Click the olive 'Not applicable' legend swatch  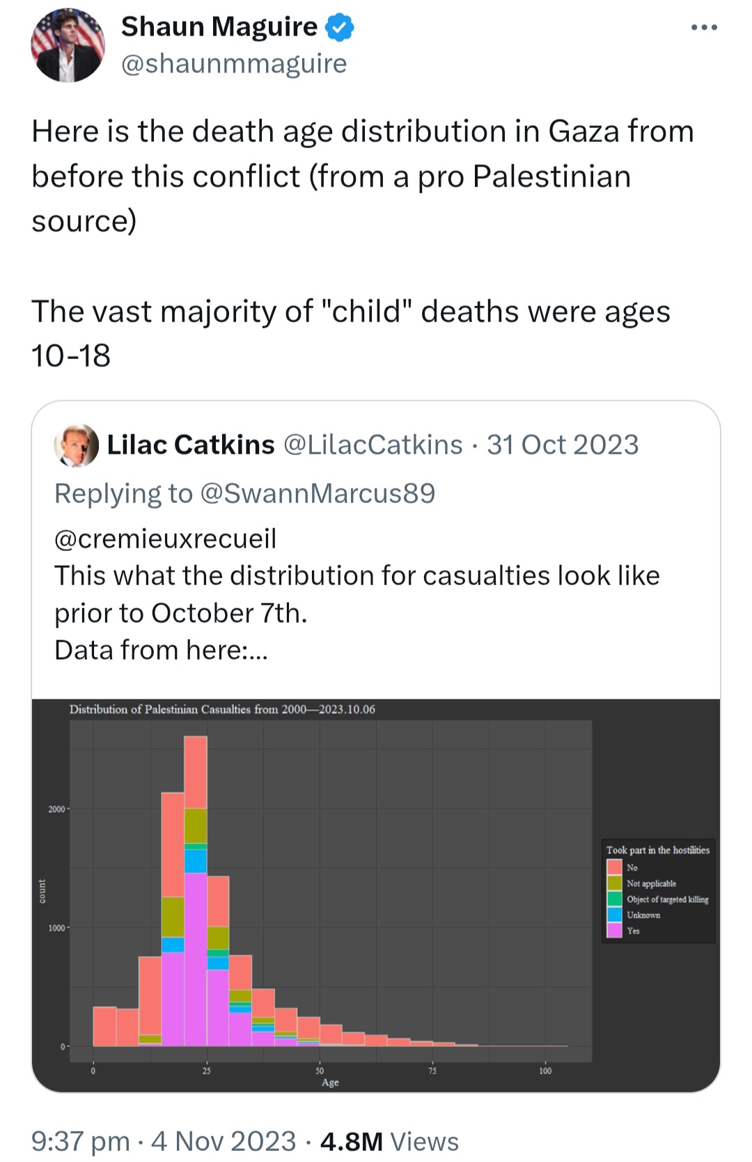pos(614,883)
